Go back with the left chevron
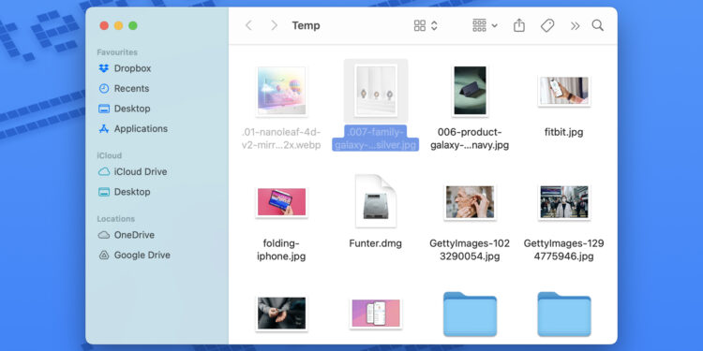The width and height of the screenshot is (703, 351). (248, 25)
